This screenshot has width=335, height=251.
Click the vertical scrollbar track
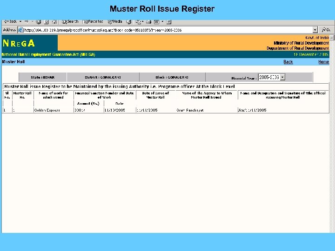(332, 137)
